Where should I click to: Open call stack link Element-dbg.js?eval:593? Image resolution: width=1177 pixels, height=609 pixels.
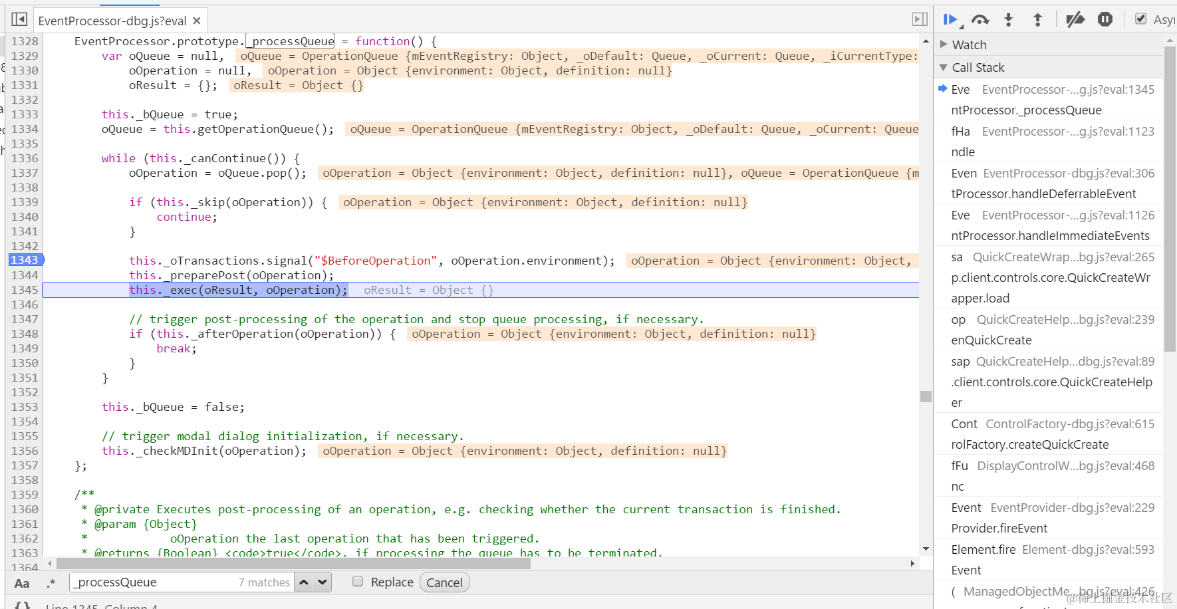[x=1088, y=550]
